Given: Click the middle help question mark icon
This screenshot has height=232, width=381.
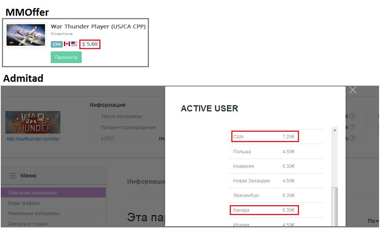Looking at the screenshot, I should [352, 127].
